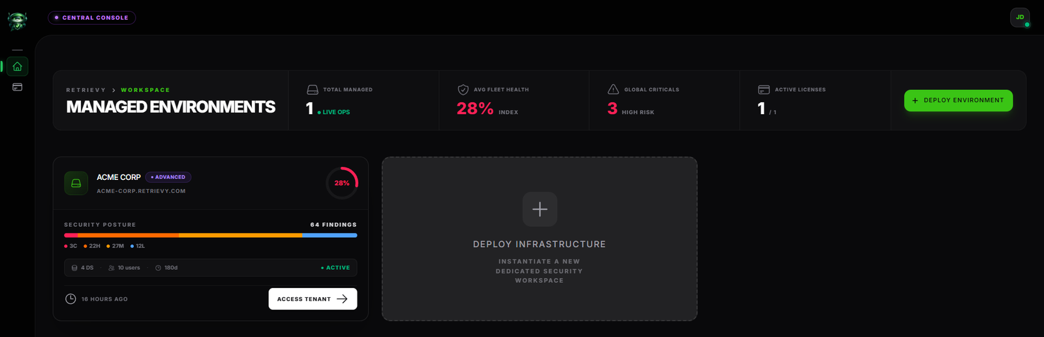Click the Acme Corp tenant name

tap(119, 177)
